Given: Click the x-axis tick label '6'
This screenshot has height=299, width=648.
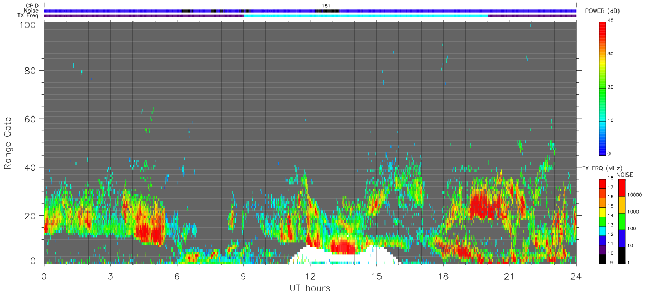Looking at the screenshot, I should [x=177, y=276].
